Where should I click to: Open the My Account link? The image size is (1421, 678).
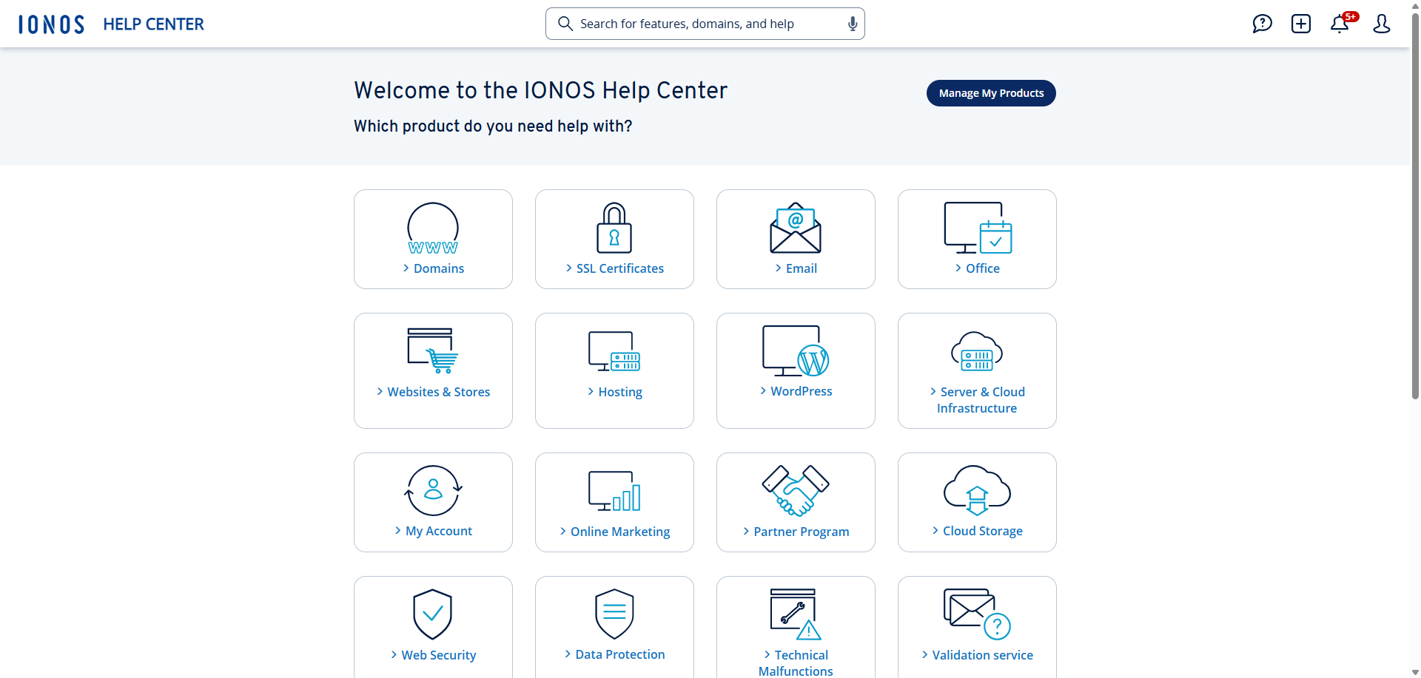tap(433, 531)
